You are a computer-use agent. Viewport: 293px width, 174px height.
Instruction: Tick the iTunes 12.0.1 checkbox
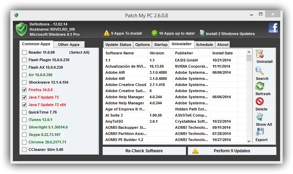click(x=24, y=120)
